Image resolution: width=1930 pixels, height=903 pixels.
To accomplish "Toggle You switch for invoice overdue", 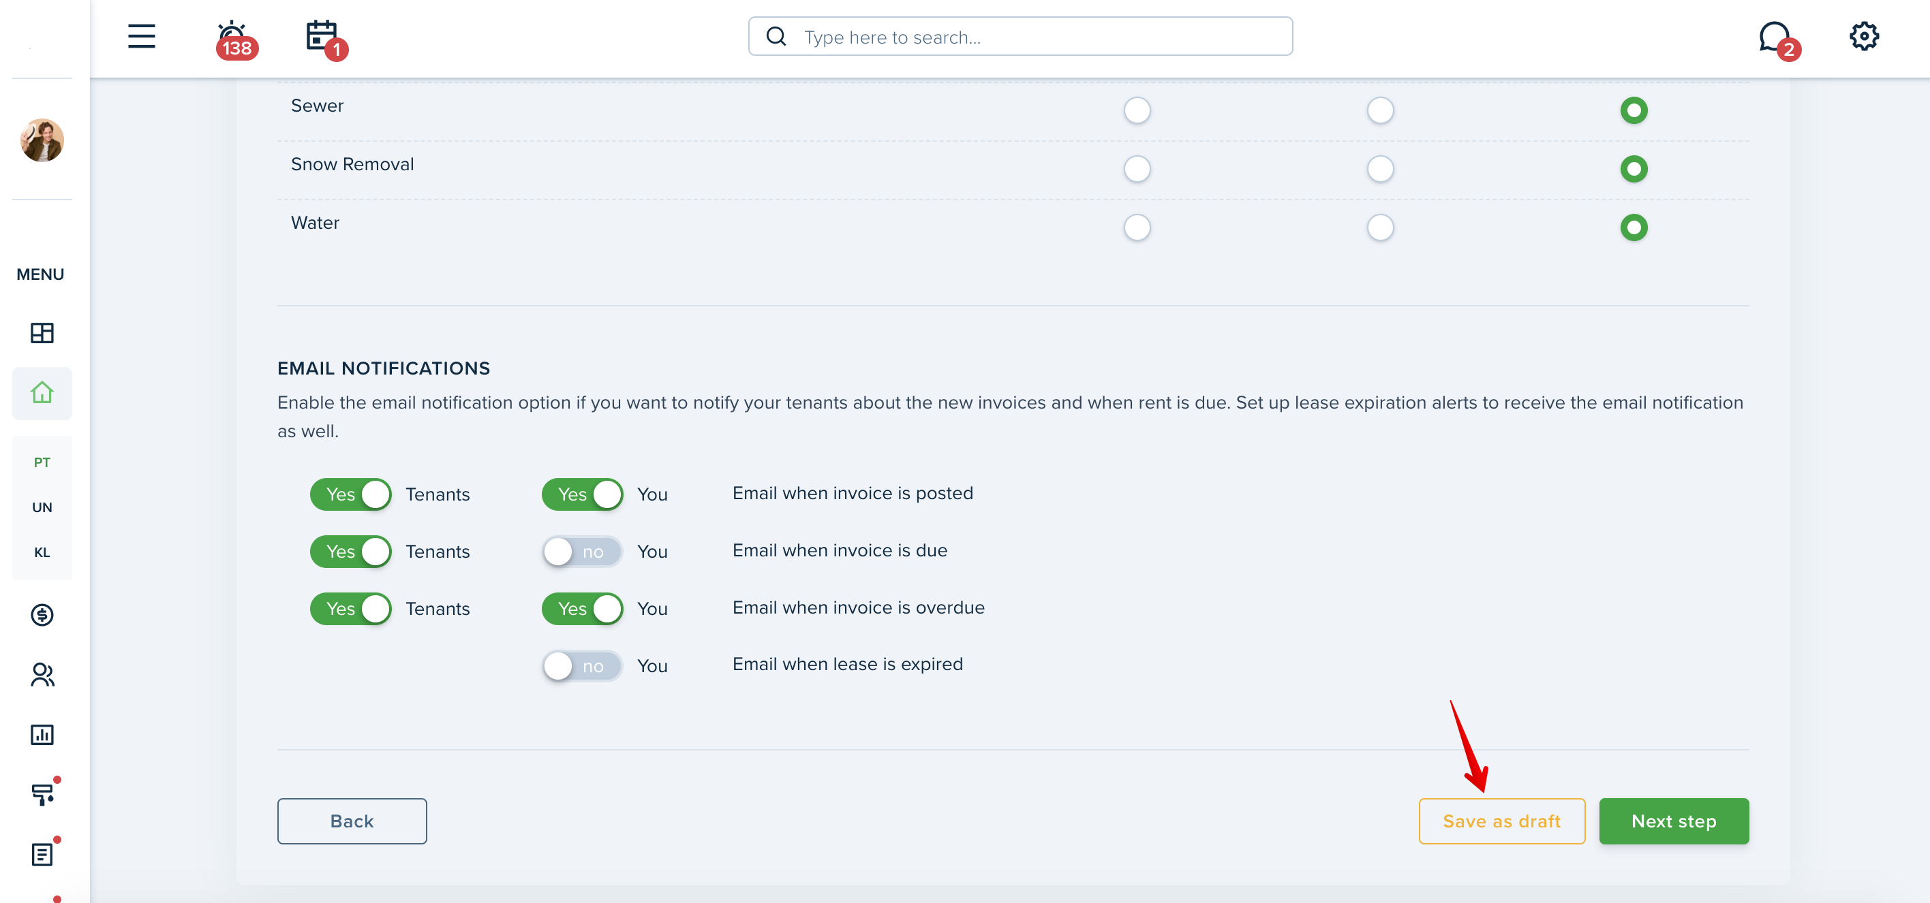I will point(582,609).
